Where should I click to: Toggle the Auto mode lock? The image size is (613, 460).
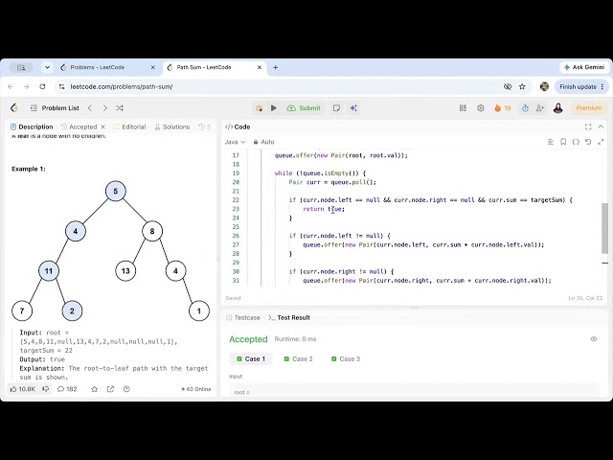point(264,142)
